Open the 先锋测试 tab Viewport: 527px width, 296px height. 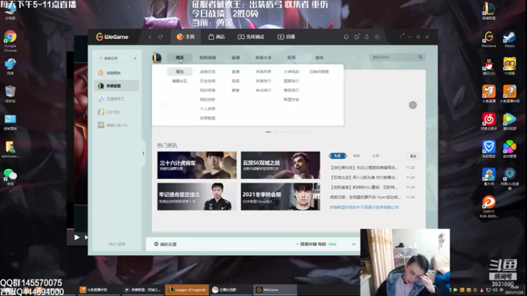click(x=251, y=37)
